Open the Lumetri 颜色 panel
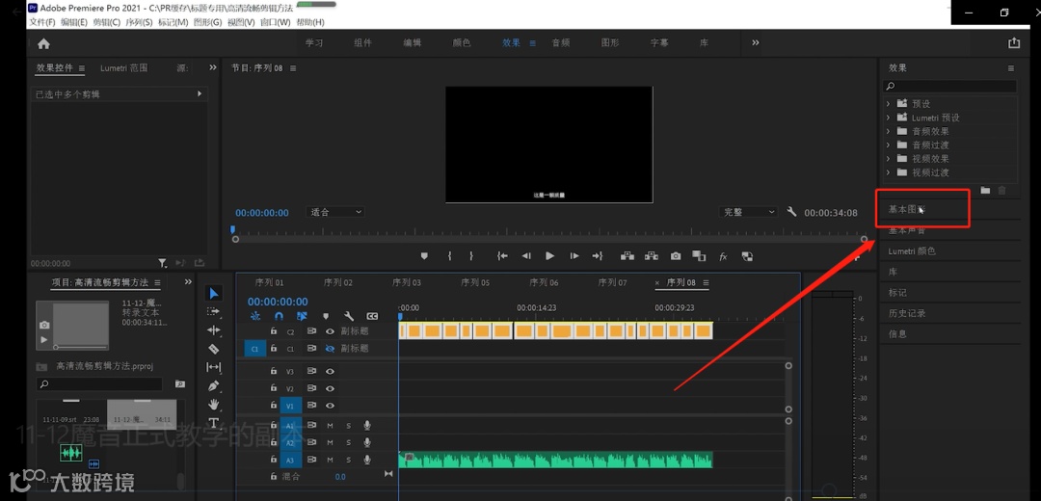Screen dimensions: 1041x501 pos(912,251)
